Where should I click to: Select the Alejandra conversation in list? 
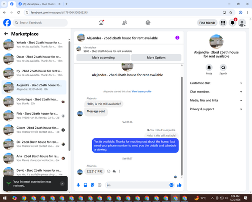tap(34, 87)
